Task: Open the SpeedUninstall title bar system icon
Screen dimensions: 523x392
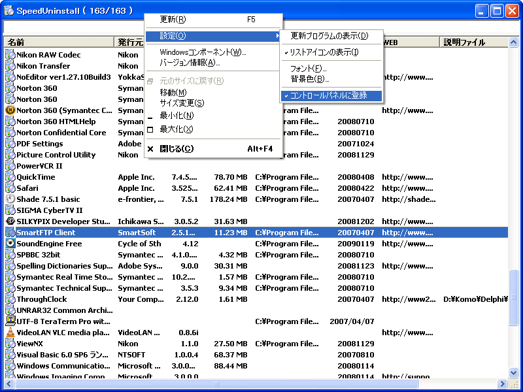Action: pyautogui.click(x=9, y=10)
